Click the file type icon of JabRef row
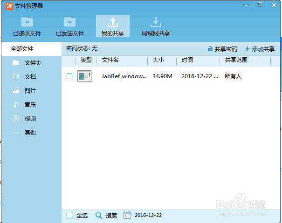Image resolution: width=282 pixels, height=223 pixels. click(84, 76)
